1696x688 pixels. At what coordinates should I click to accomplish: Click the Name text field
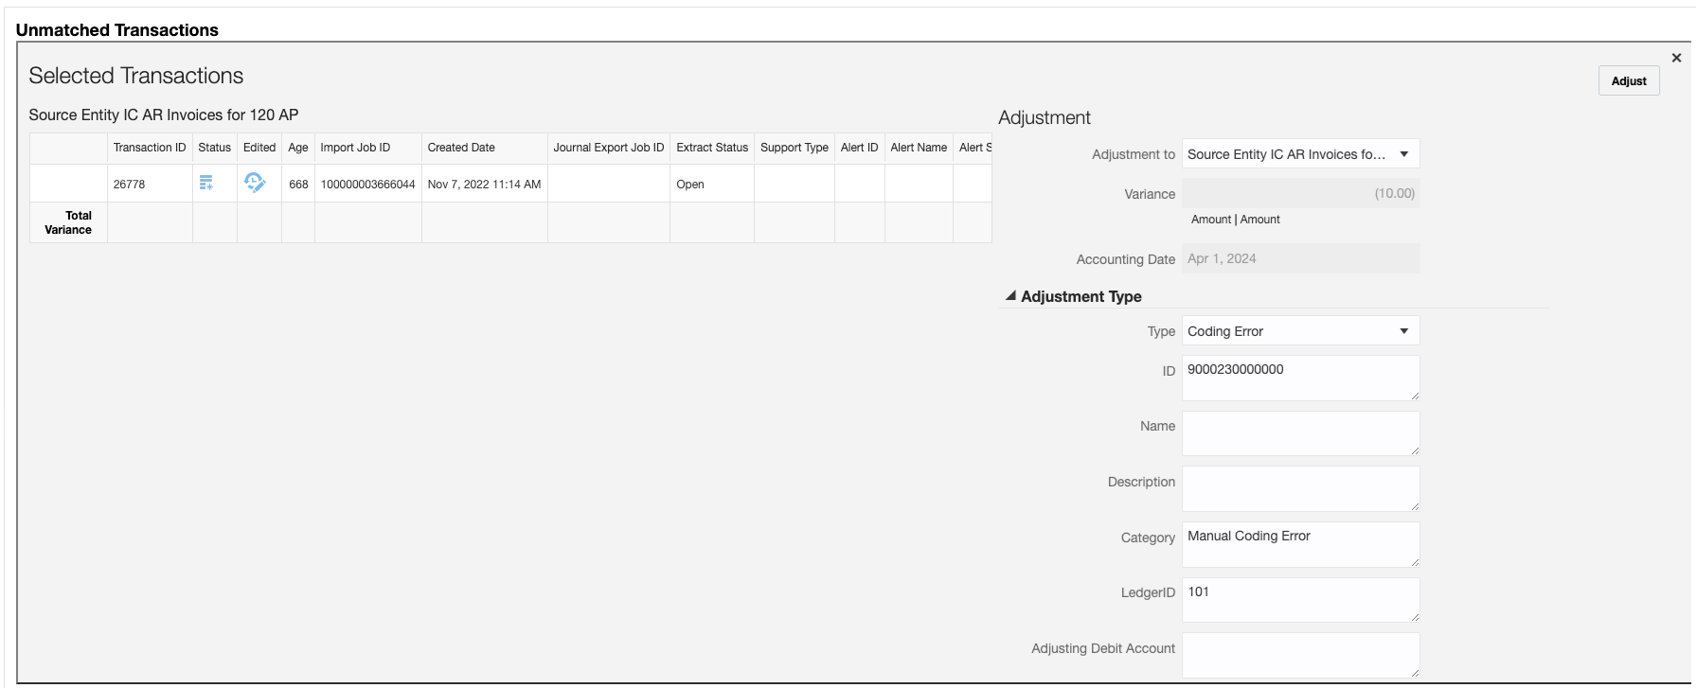1300,433
